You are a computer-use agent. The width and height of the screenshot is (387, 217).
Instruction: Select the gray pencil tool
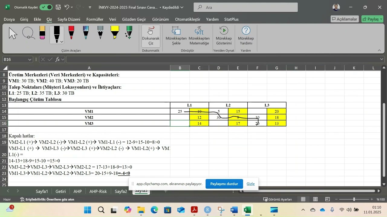[x=100, y=33]
